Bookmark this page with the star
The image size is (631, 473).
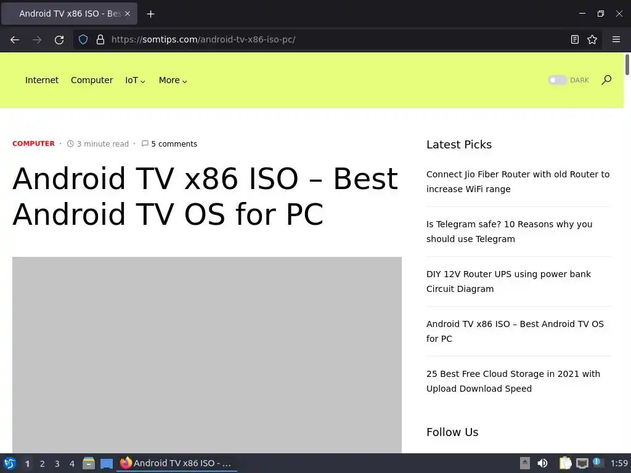click(x=592, y=39)
